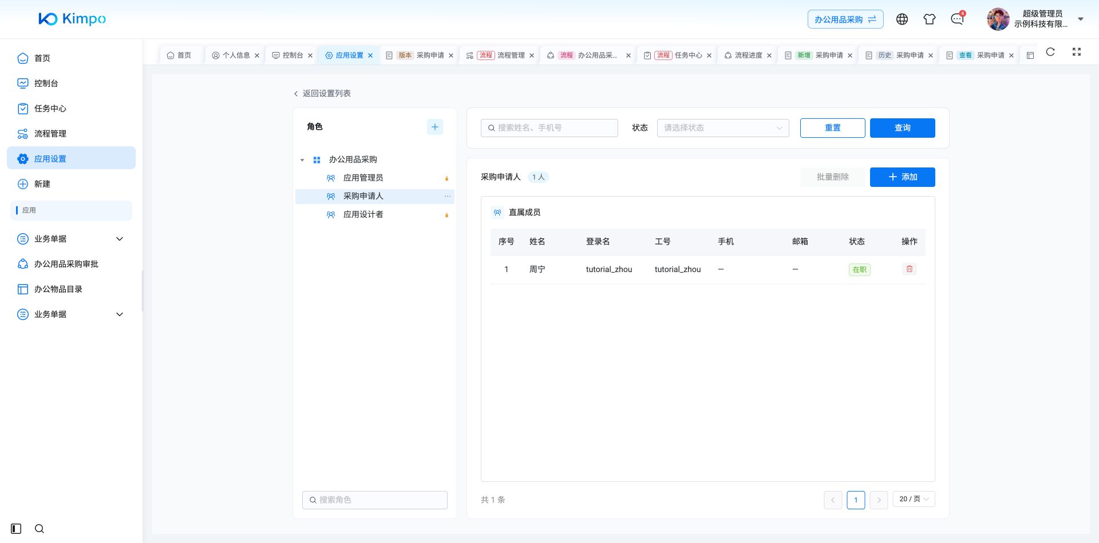Click the 查询 search button
Screen dimensions: 1099x543
(x=903, y=128)
